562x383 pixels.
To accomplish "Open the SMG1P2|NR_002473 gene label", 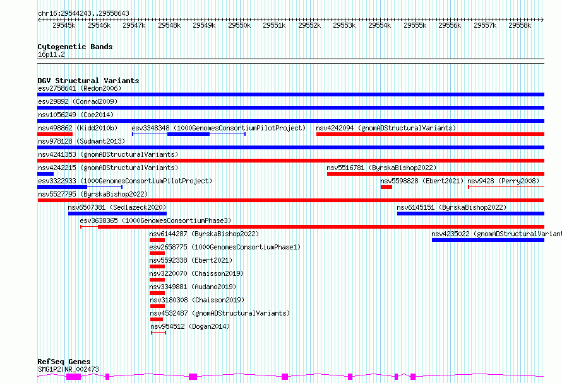I will pos(68,369).
